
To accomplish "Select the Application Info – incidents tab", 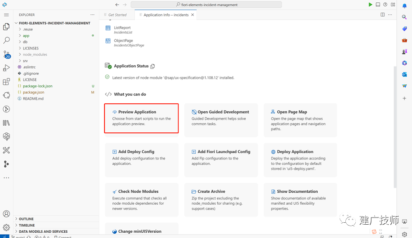I will pos(166,15).
